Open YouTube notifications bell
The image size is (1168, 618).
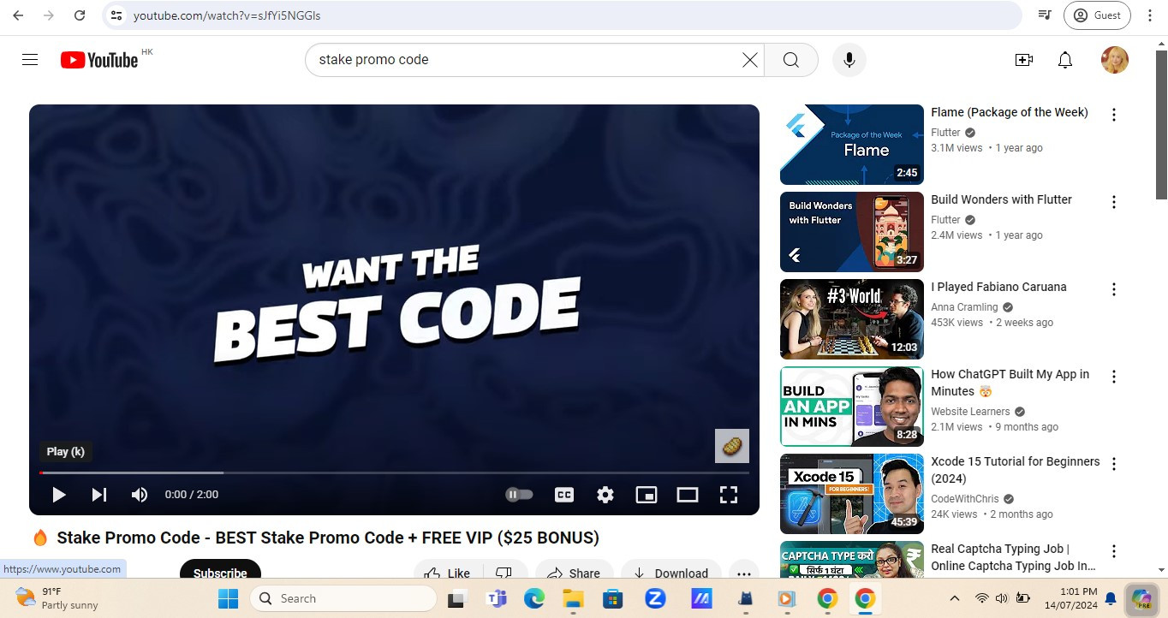(1065, 60)
